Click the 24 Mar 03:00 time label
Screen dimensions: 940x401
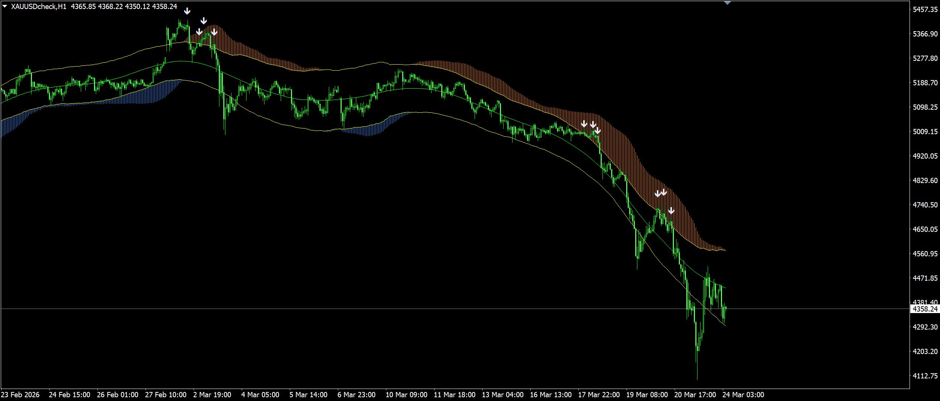pos(743,395)
